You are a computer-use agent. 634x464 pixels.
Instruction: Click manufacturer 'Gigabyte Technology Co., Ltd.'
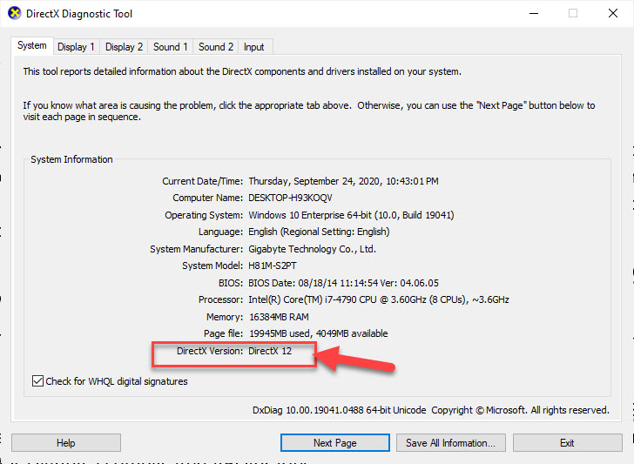(312, 249)
